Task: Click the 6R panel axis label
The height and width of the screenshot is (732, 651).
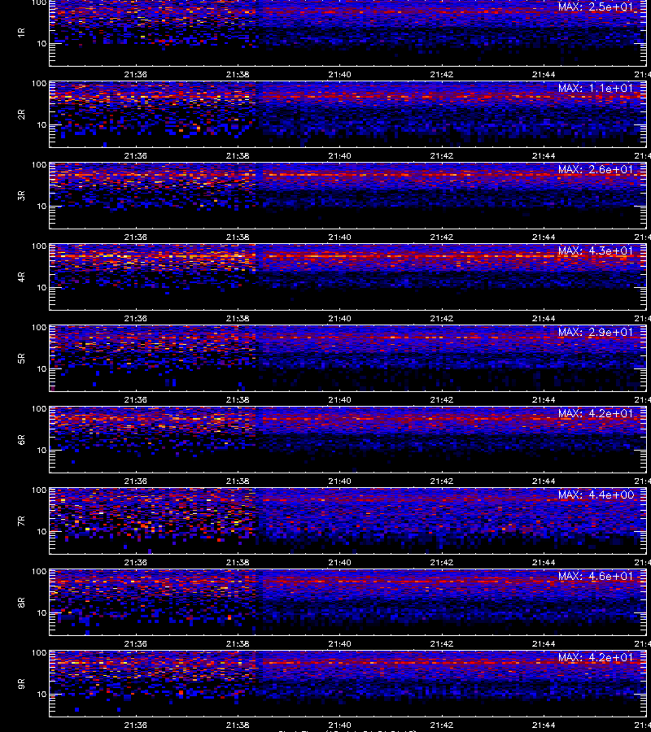Action: coord(21,440)
